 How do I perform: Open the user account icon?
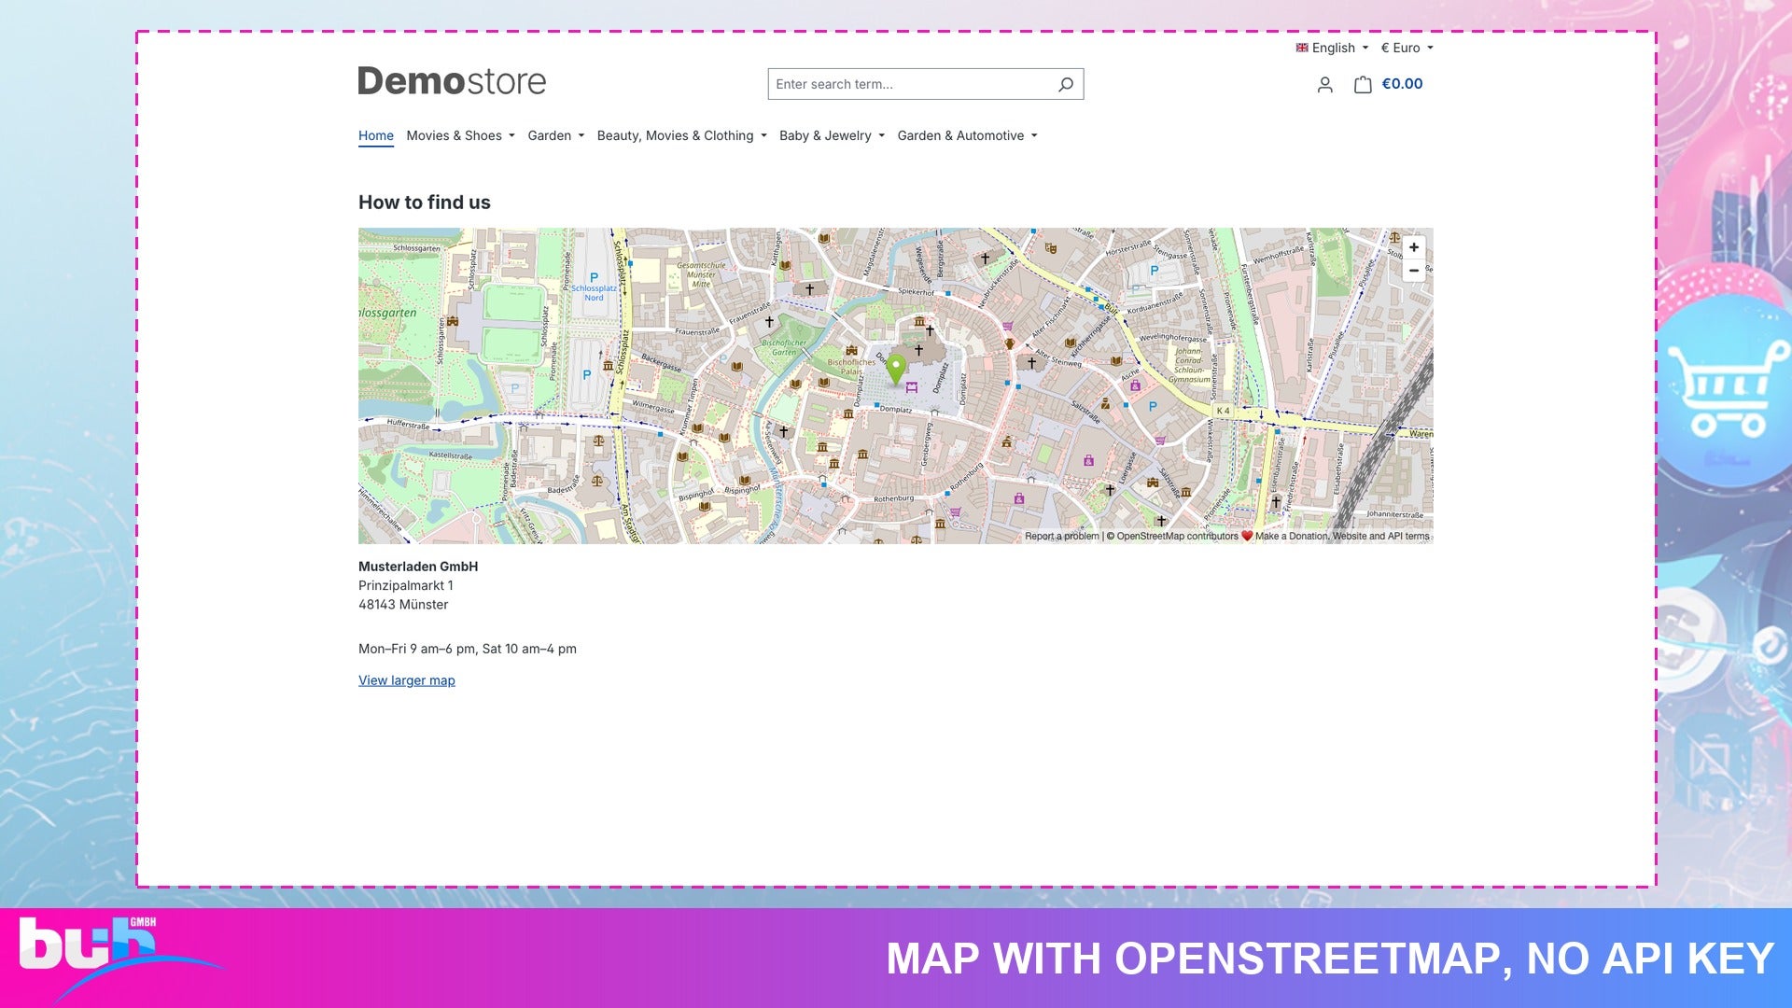point(1324,85)
